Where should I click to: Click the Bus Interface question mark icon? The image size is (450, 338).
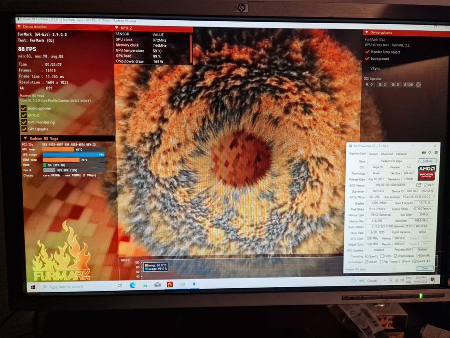434,197
